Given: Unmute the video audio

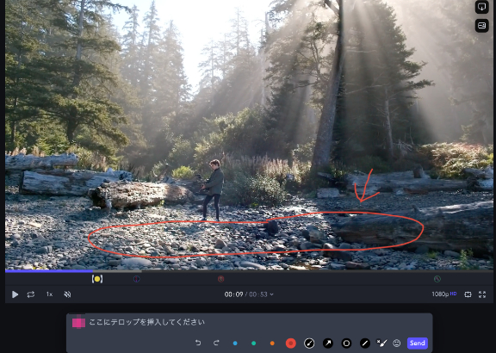Looking at the screenshot, I should pyautogui.click(x=67, y=294).
